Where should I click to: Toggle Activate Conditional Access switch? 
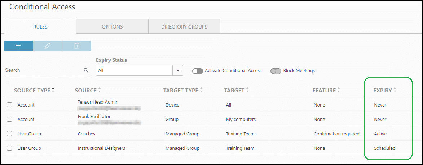coord(198,71)
